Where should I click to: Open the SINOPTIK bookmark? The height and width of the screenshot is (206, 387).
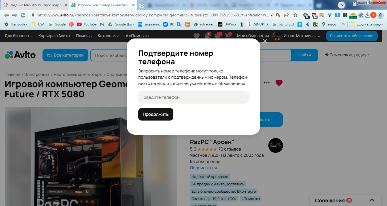[x=258, y=24]
